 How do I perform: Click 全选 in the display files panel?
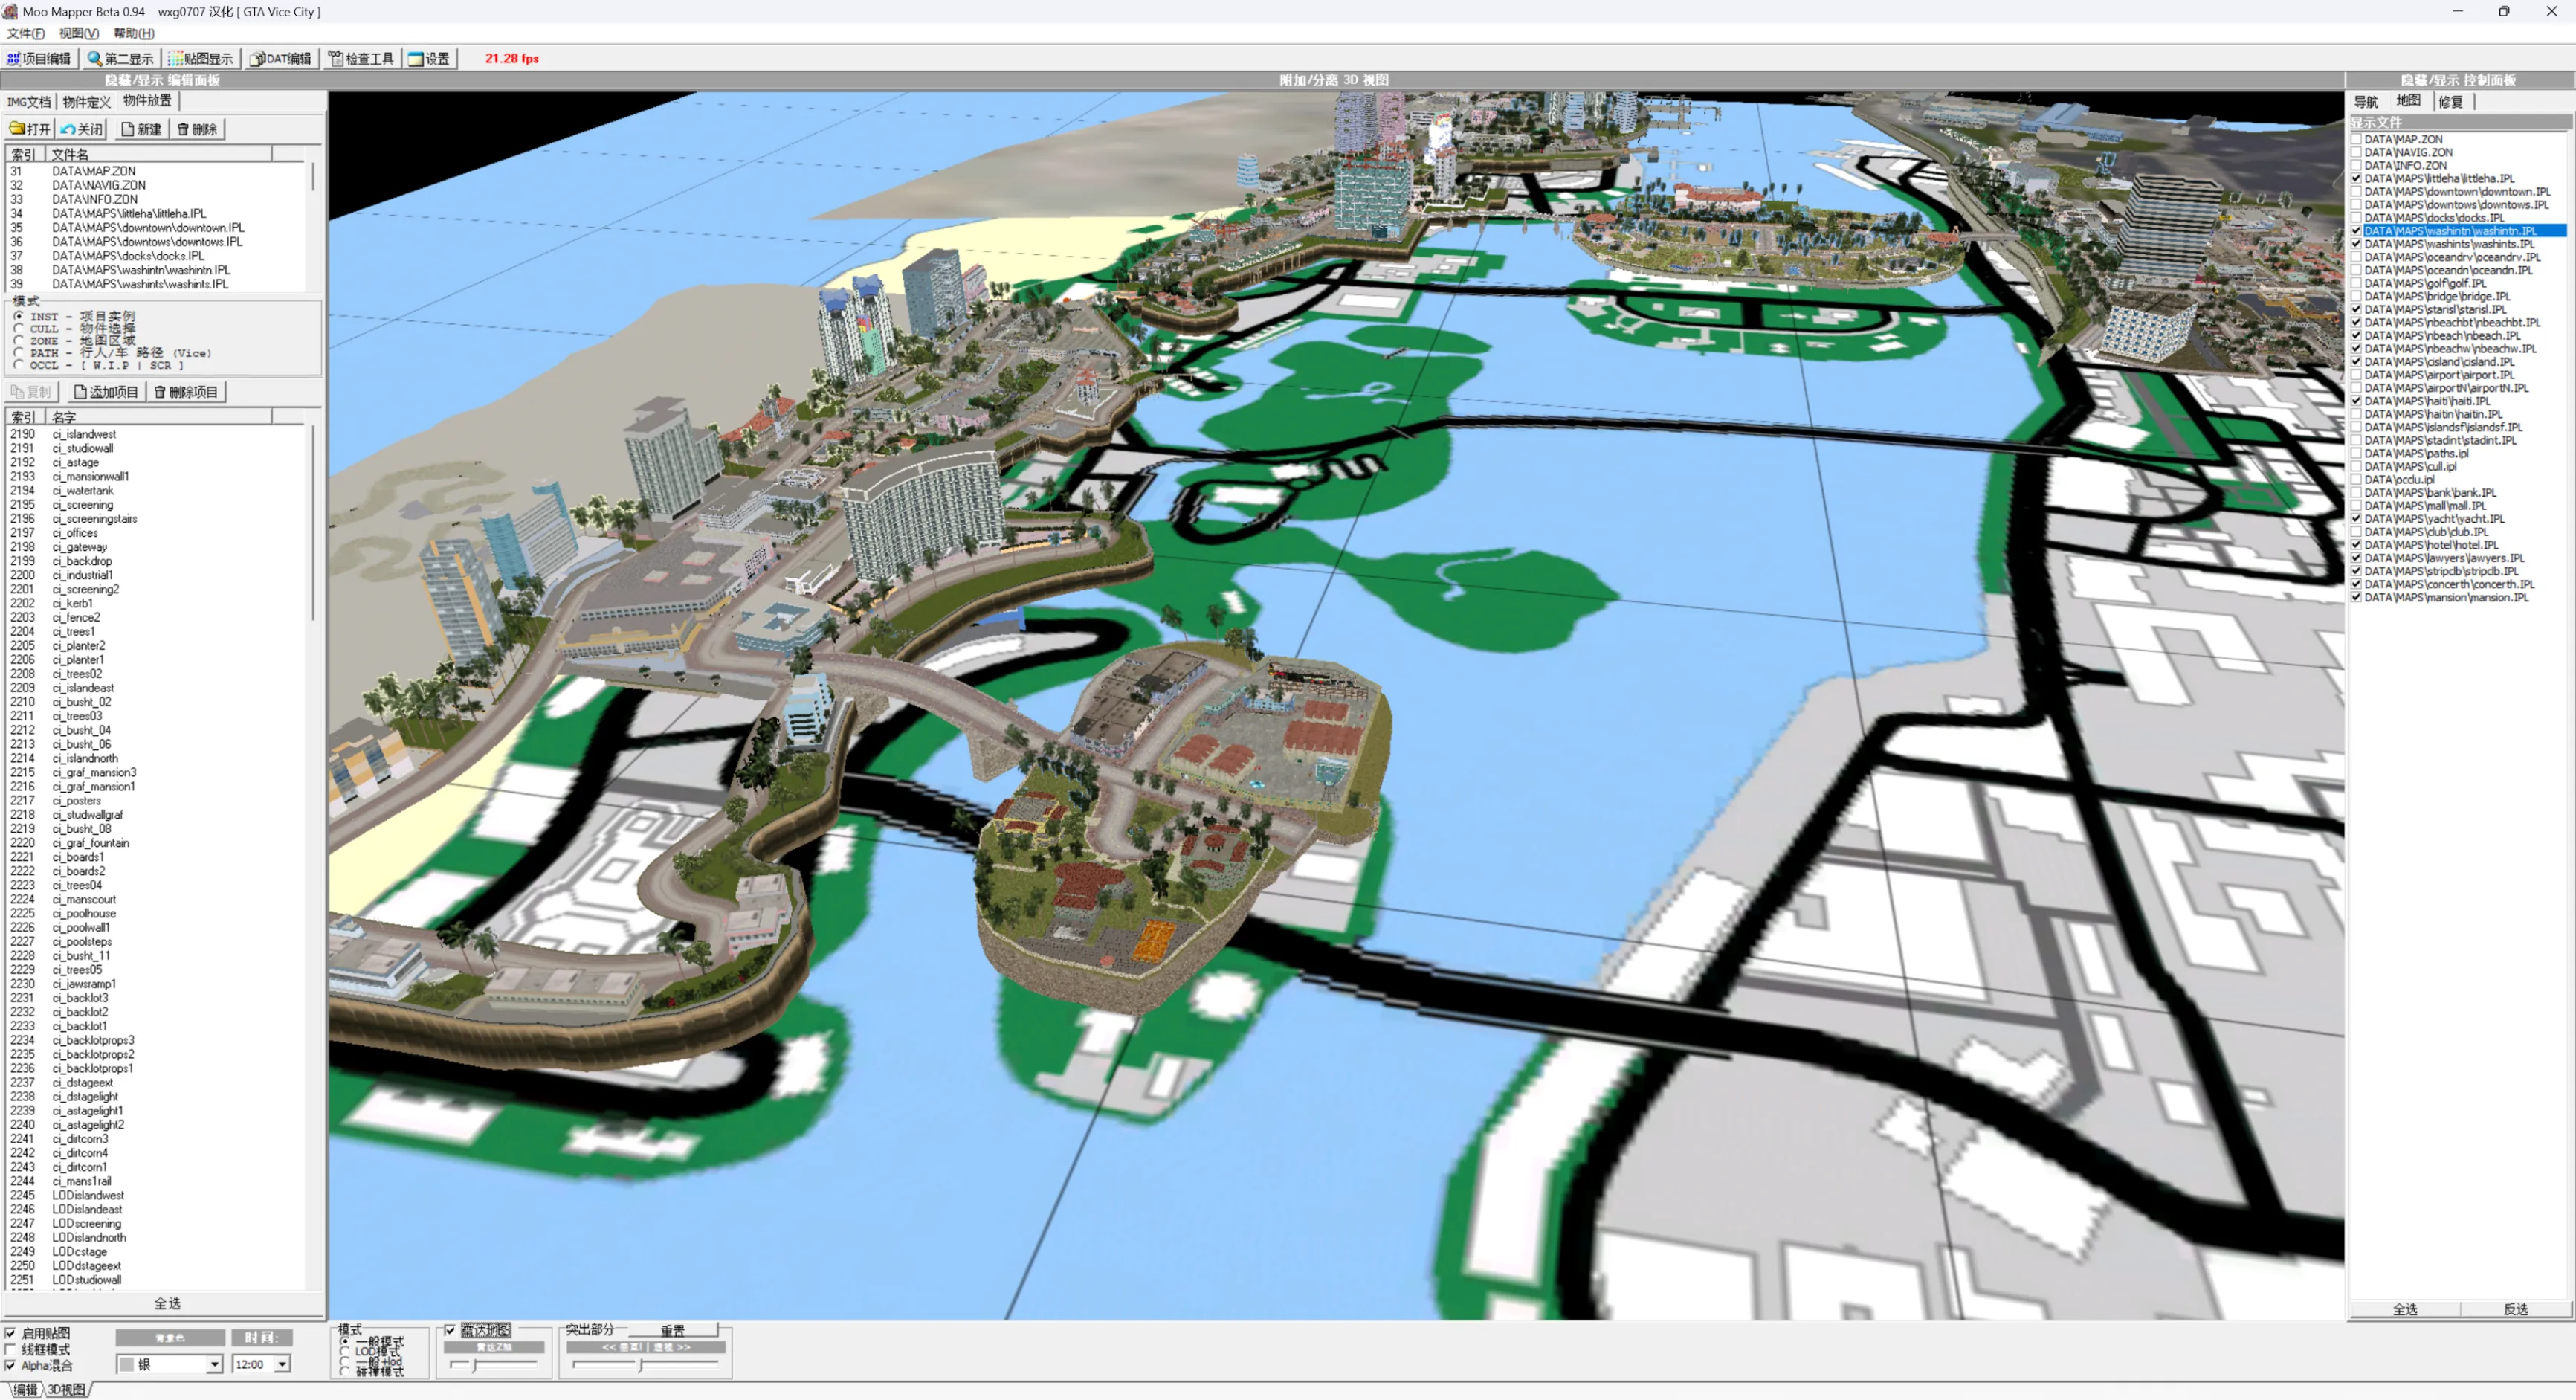2405,1310
